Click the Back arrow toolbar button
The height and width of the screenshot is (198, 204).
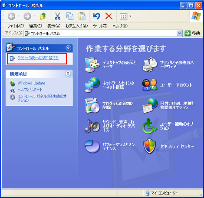(x=11, y=16)
